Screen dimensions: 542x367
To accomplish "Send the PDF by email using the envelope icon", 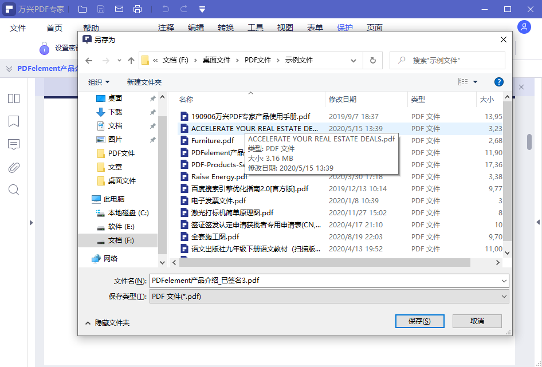I will [118, 9].
